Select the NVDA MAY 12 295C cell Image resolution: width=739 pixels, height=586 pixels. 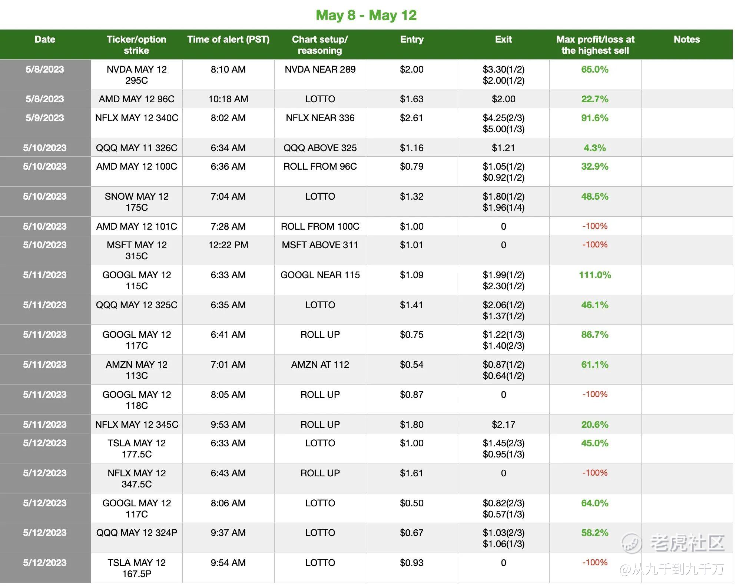pyautogui.click(x=136, y=75)
